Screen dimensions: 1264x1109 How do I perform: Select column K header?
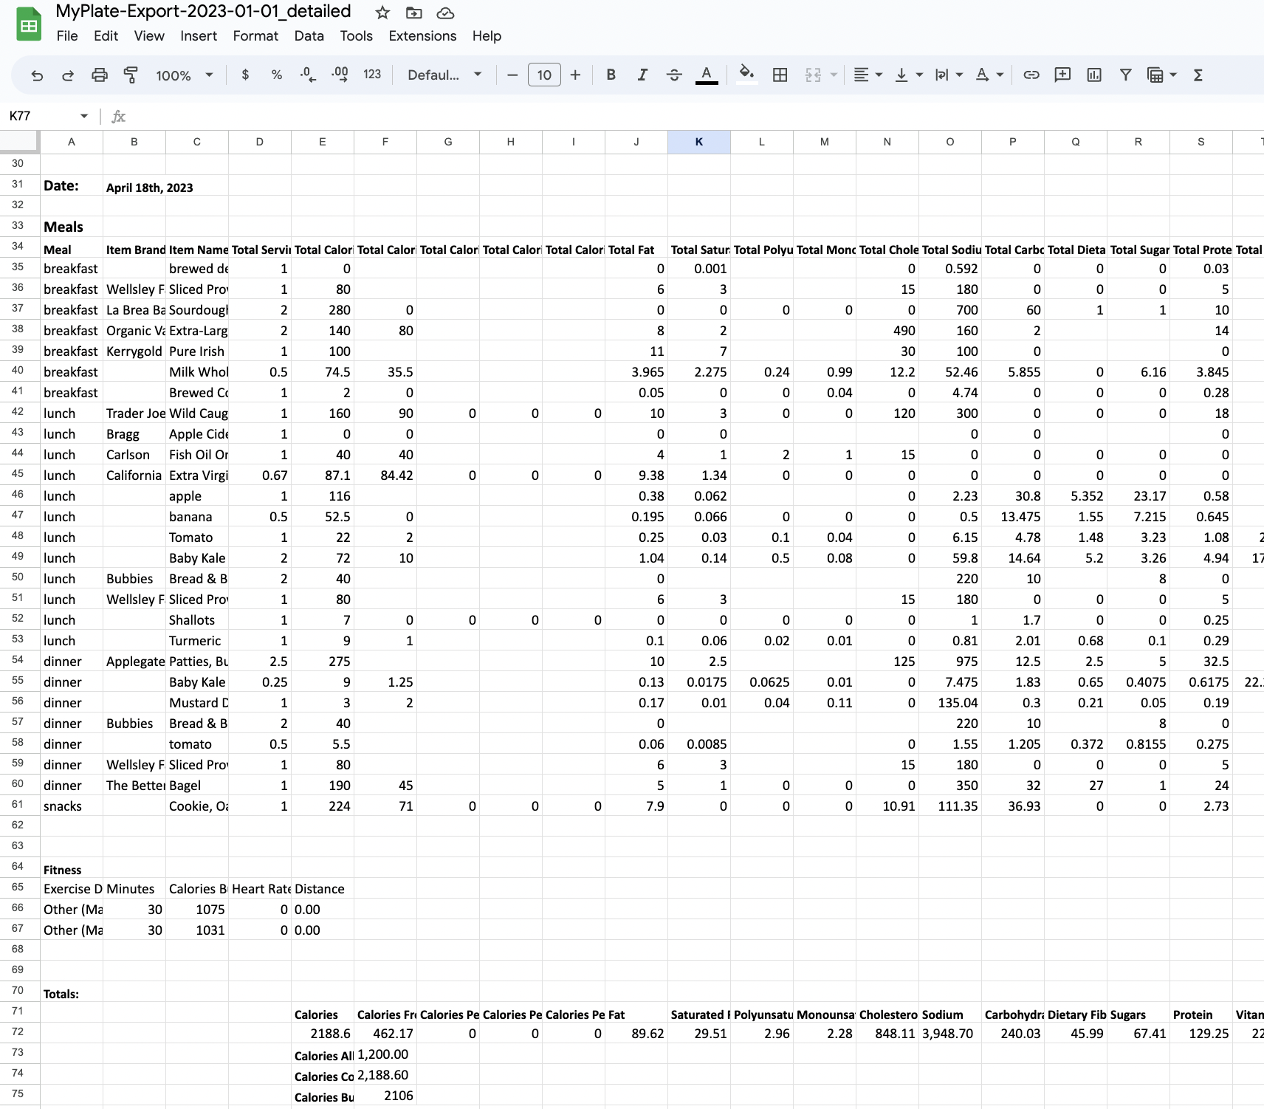click(699, 142)
